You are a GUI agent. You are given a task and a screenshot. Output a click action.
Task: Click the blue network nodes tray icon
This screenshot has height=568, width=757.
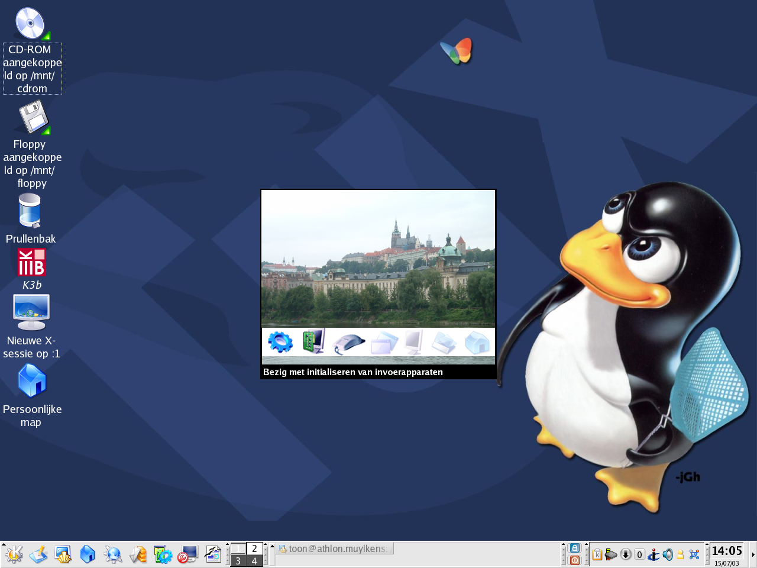pyautogui.click(x=694, y=554)
